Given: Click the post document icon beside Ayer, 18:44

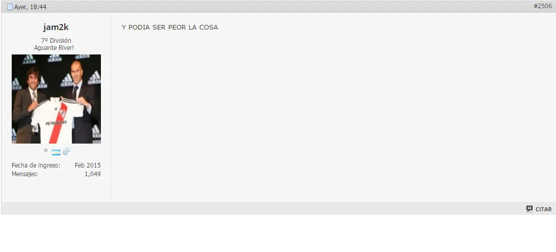Looking at the screenshot, I should 10,7.
